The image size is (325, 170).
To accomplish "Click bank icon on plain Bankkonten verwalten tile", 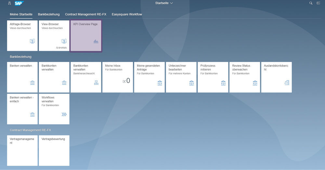I will pos(64,83).
